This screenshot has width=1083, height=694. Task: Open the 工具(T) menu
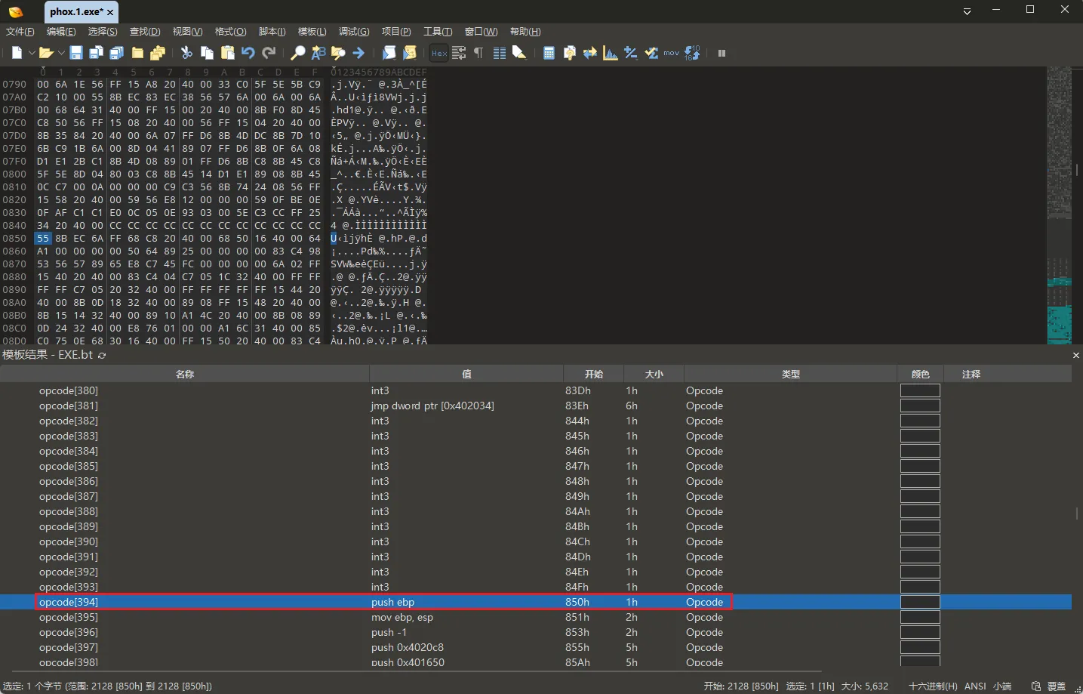[438, 32]
